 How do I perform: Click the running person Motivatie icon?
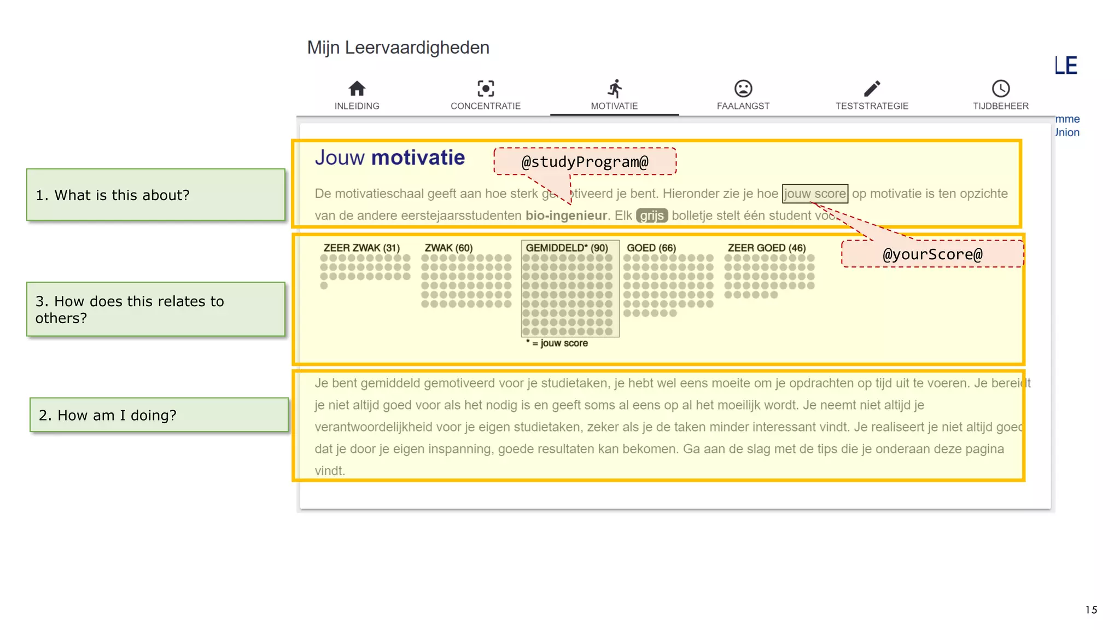click(615, 88)
